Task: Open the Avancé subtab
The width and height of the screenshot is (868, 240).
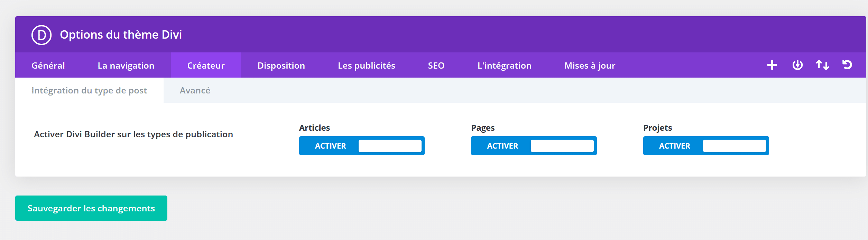Action: 195,90
